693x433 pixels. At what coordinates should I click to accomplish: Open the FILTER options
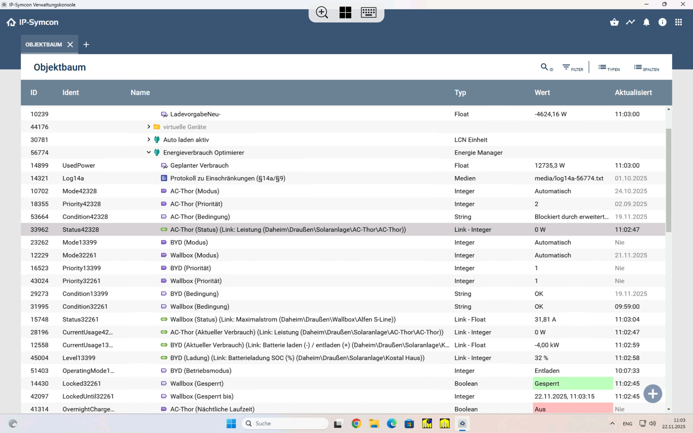click(x=572, y=67)
